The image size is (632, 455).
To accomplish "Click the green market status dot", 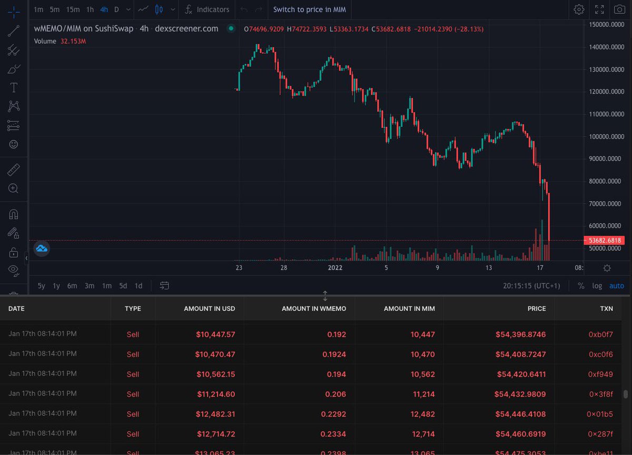I will [x=230, y=28].
